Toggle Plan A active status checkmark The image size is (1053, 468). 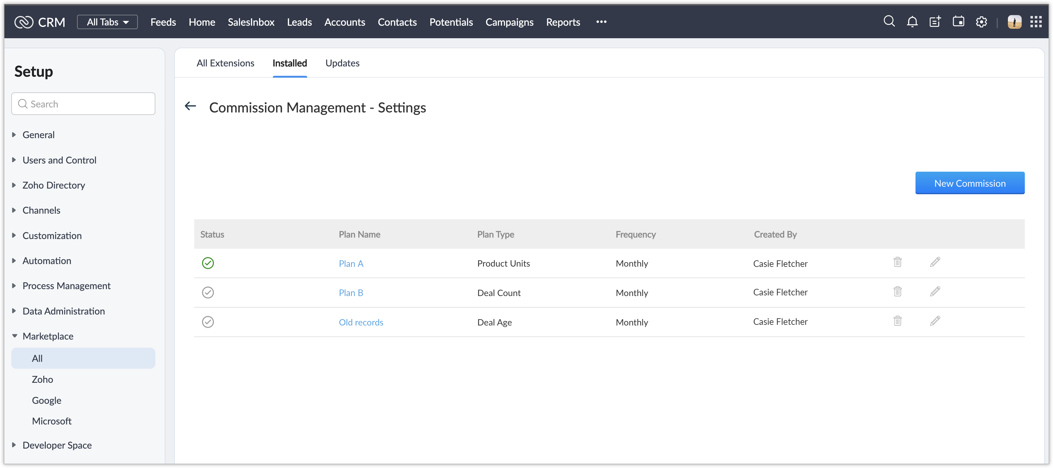click(x=208, y=263)
